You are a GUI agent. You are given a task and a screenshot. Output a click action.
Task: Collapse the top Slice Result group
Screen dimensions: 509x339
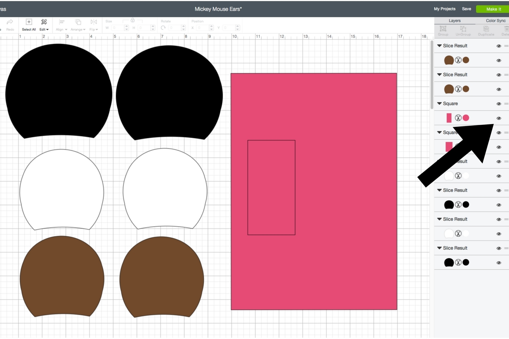439,45
